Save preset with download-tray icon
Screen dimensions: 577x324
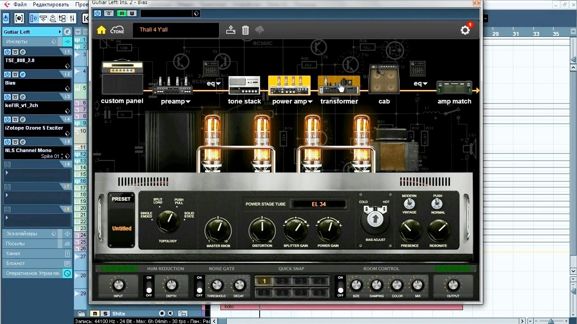tap(231, 30)
